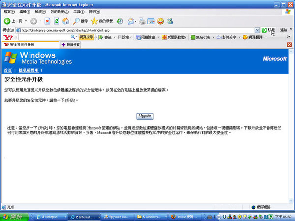Click the Forward arrow icon
Viewport: 295px width, 221px height.
[33, 21]
